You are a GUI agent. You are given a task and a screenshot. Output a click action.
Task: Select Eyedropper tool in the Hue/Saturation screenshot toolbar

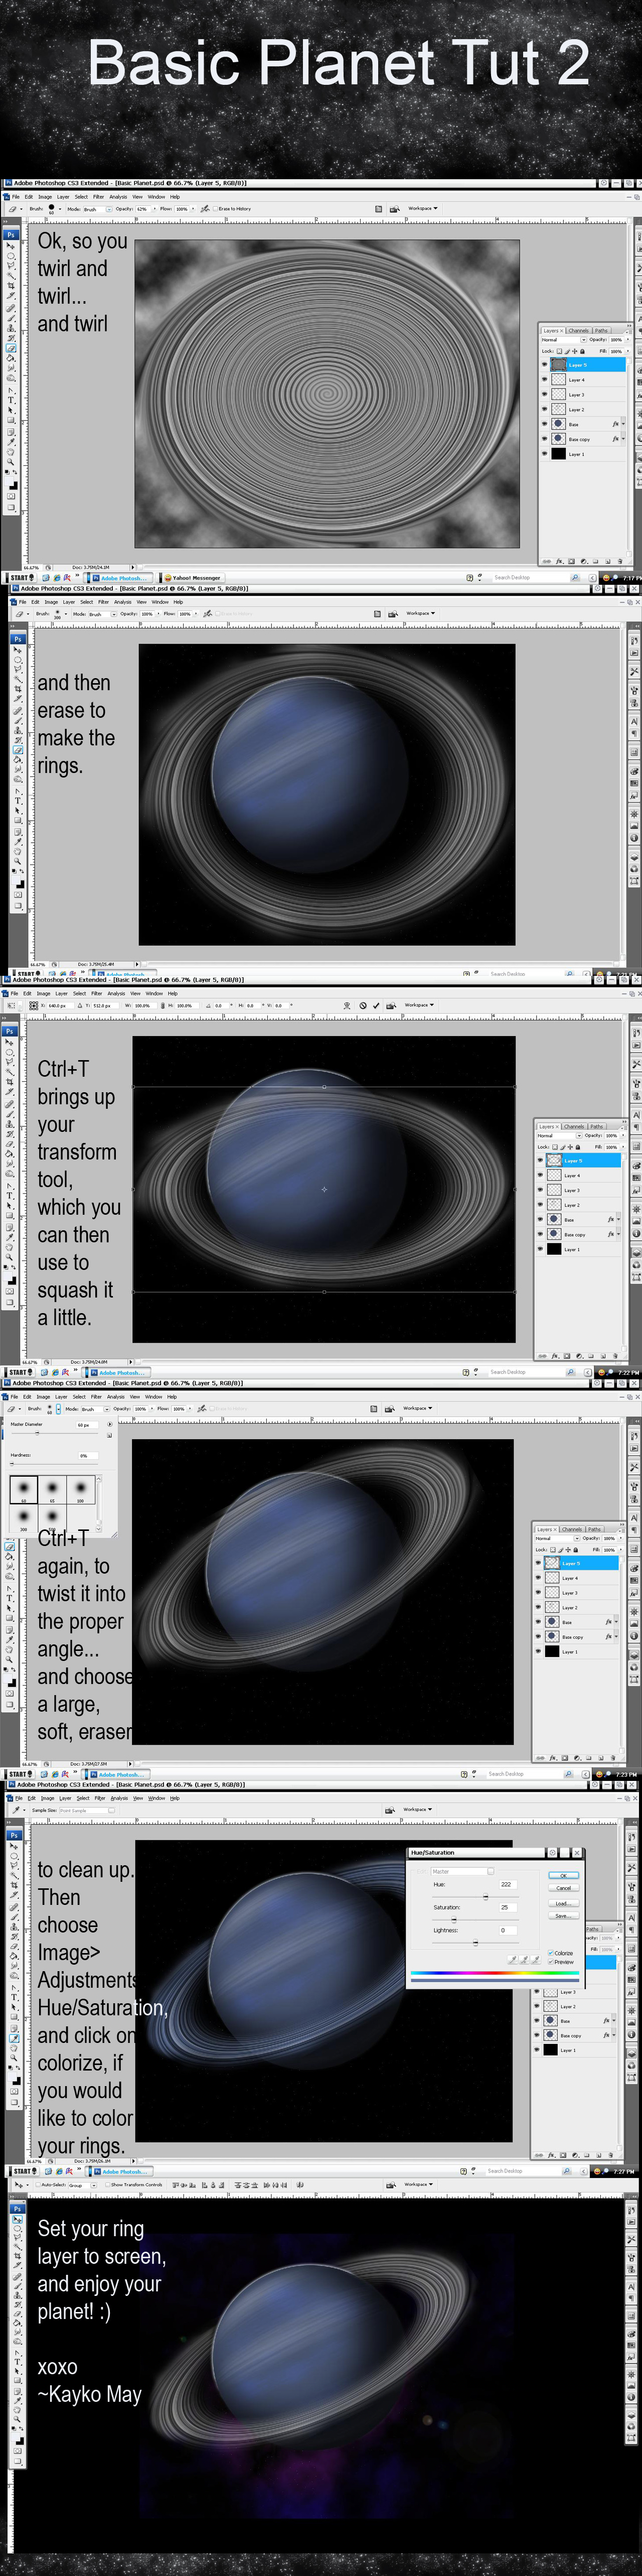tap(14, 2038)
